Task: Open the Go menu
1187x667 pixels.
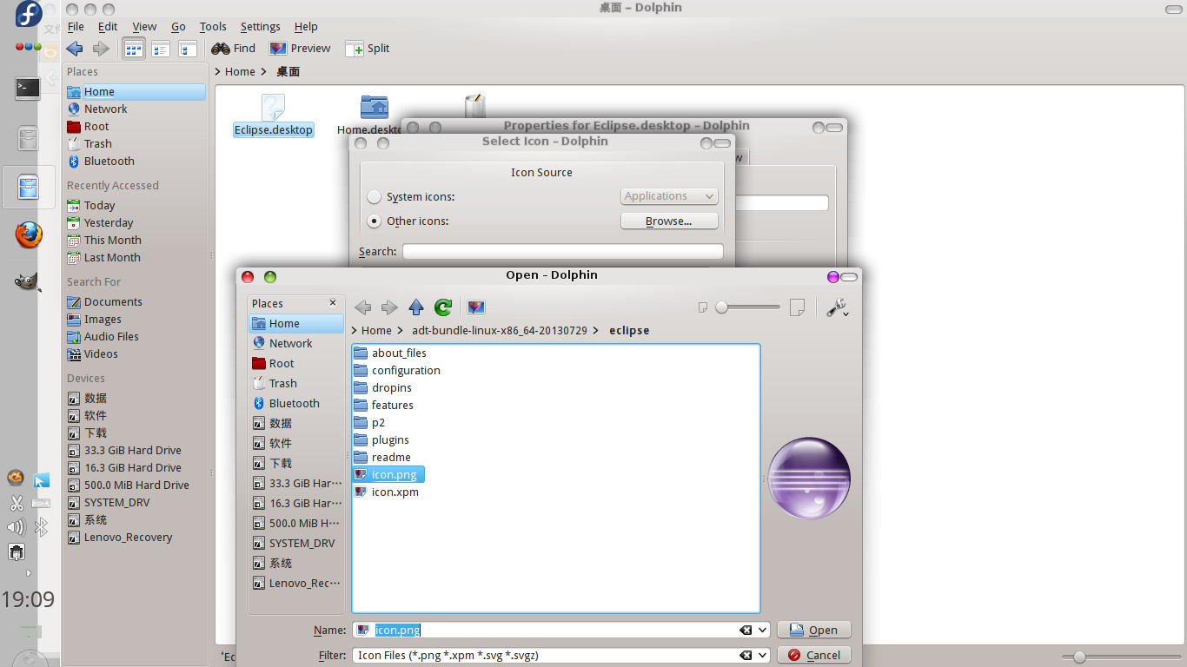Action: pos(178,27)
